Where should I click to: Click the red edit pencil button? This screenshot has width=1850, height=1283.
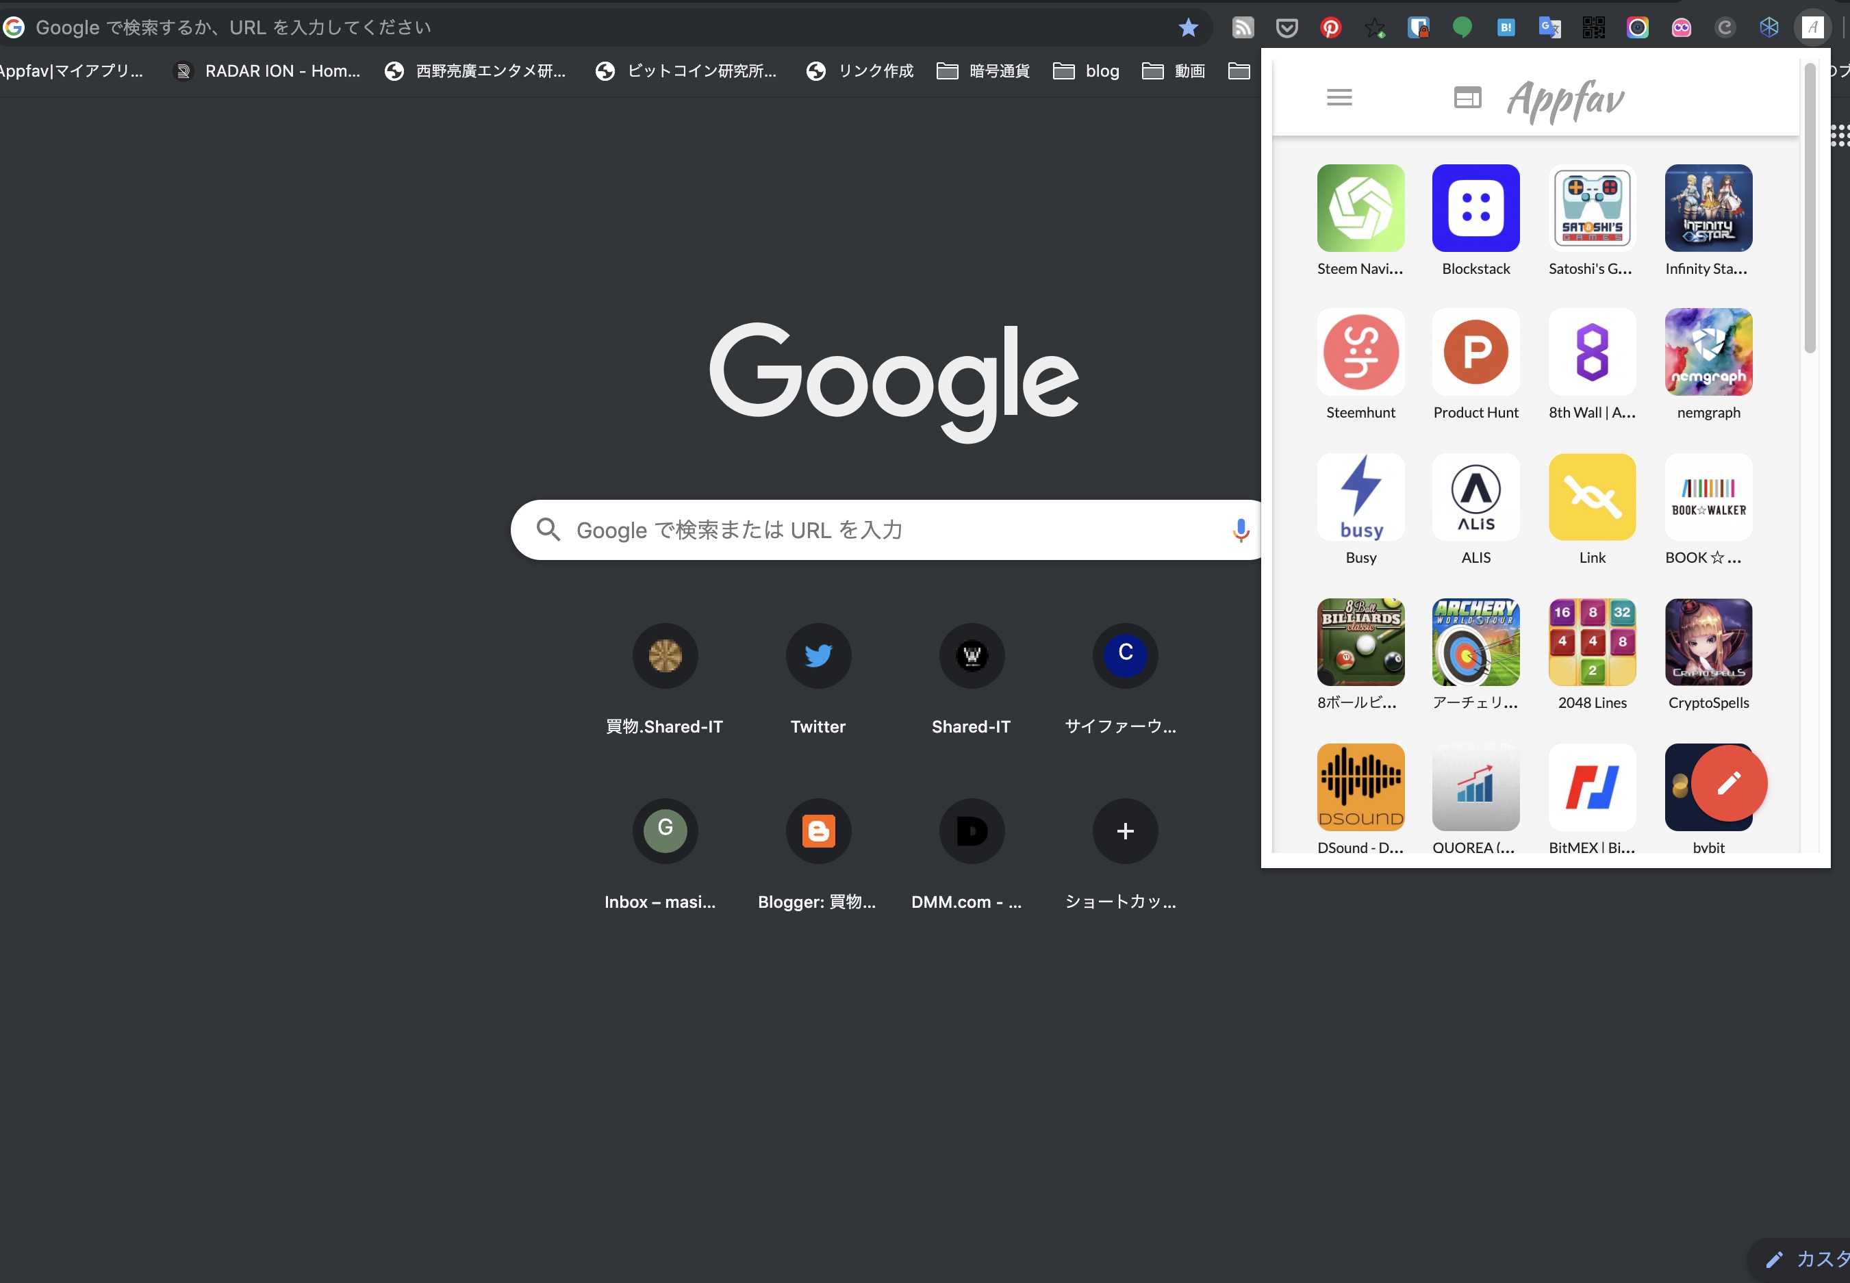pyautogui.click(x=1729, y=783)
